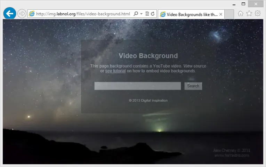Image resolution: width=266 pixels, height=167 pixels.
Task: Click the Search button
Action: tap(193, 86)
